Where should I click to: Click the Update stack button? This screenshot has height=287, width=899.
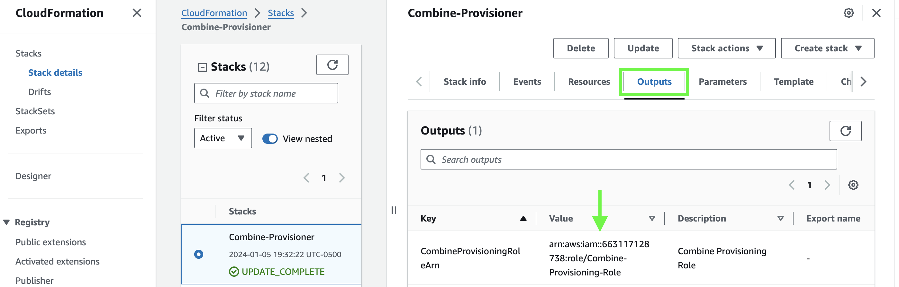(643, 48)
